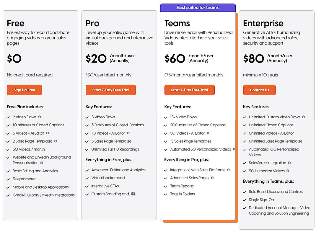
Task: Start the Pro plan 7-Day Free Trial
Action: (x=111, y=90)
